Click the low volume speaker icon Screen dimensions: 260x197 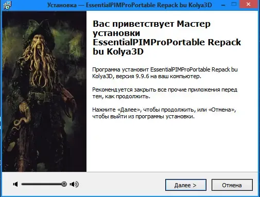[x=15, y=184]
